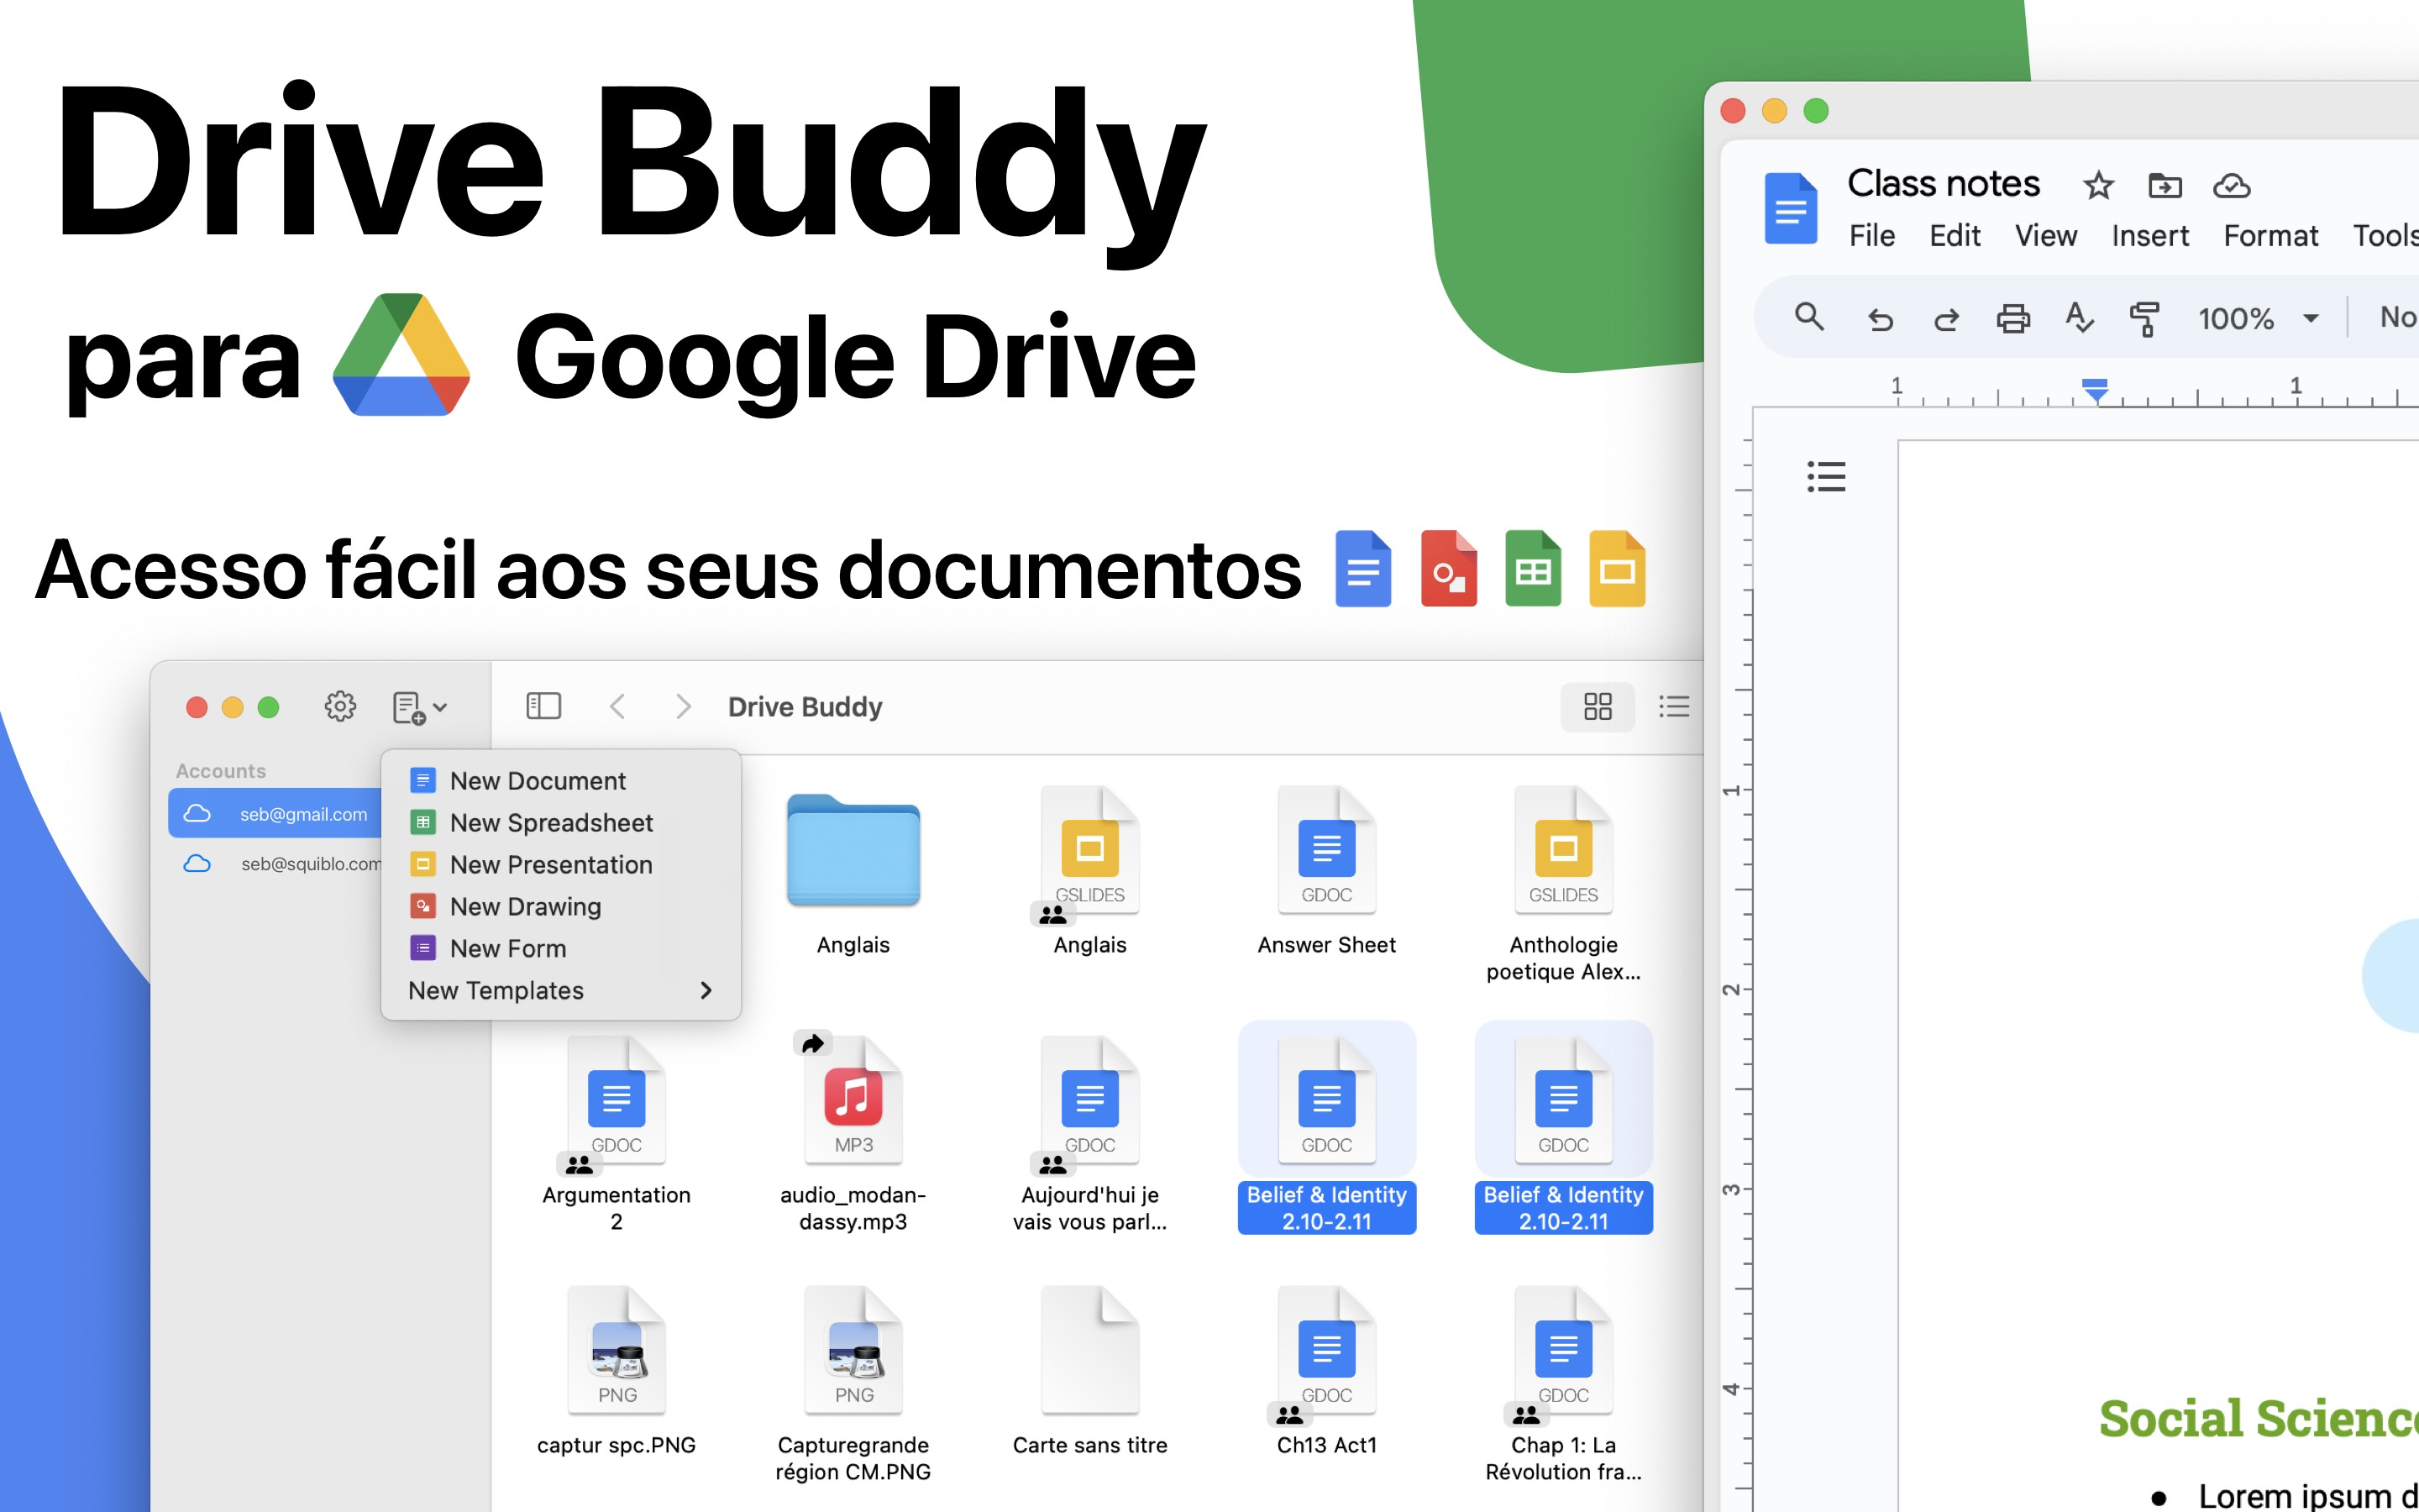Open the File menu in Docs
The image size is (2419, 1512).
[1871, 236]
